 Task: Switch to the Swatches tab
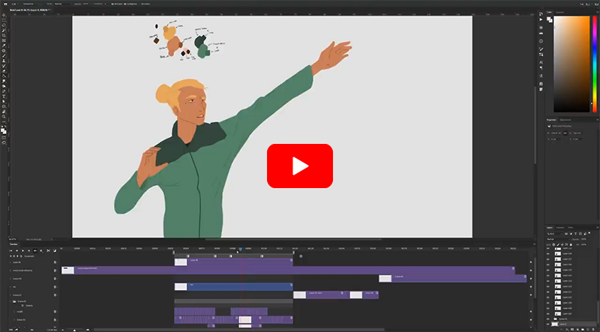[x=559, y=12]
